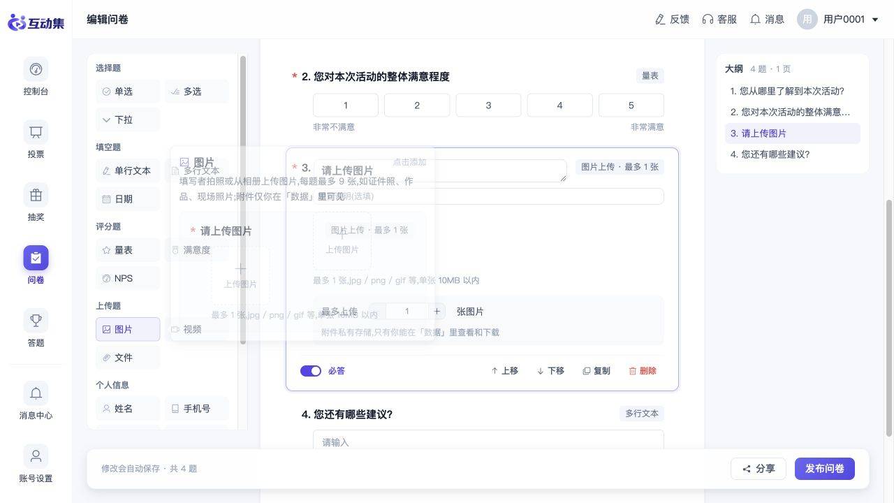Screen dimensions: 894x503
Task: Open the 答题 quiz module
Action: pos(36,328)
